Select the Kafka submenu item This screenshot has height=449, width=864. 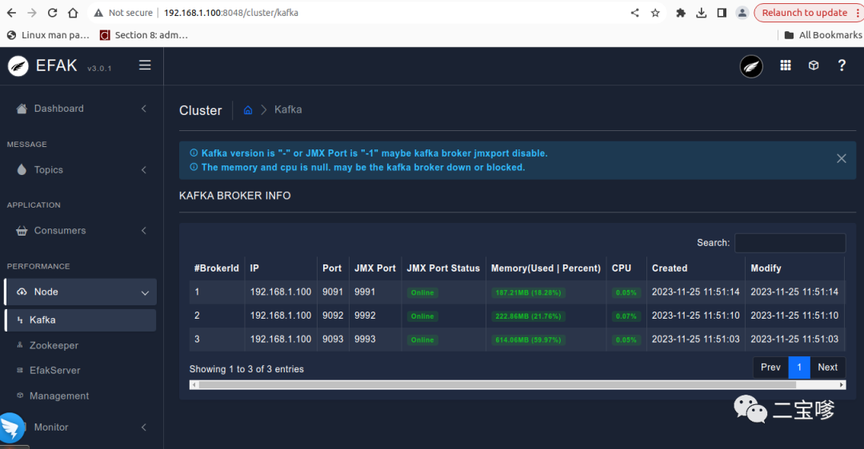[80, 320]
